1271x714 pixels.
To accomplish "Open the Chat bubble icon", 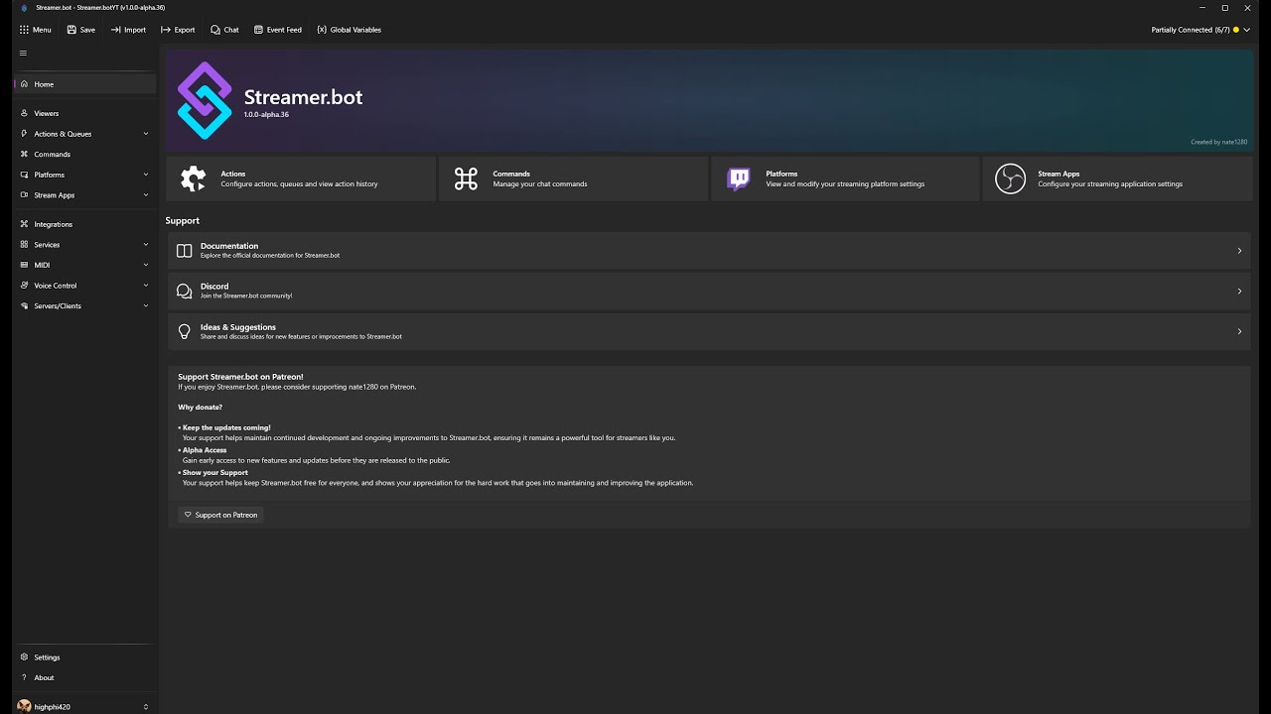I will 215,30.
